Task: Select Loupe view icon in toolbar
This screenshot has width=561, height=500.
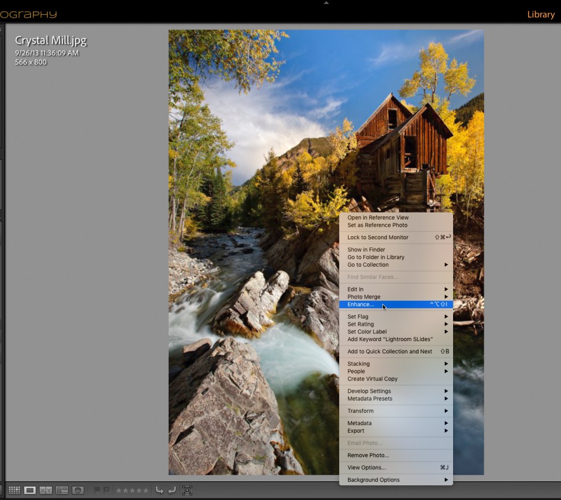Action: [30, 490]
